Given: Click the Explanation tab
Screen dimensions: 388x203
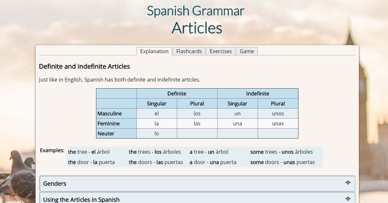Looking at the screenshot, I should (154, 51).
